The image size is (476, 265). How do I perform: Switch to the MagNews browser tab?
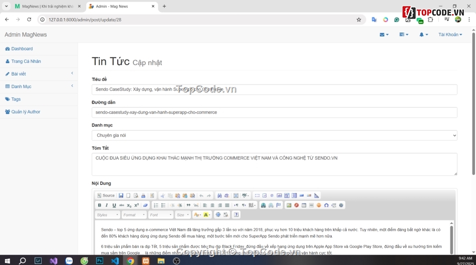tap(48, 6)
